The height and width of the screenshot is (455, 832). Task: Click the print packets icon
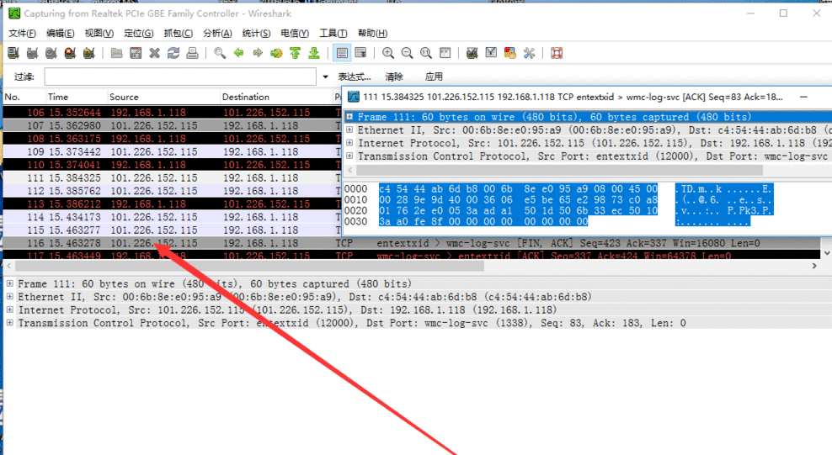tap(192, 53)
